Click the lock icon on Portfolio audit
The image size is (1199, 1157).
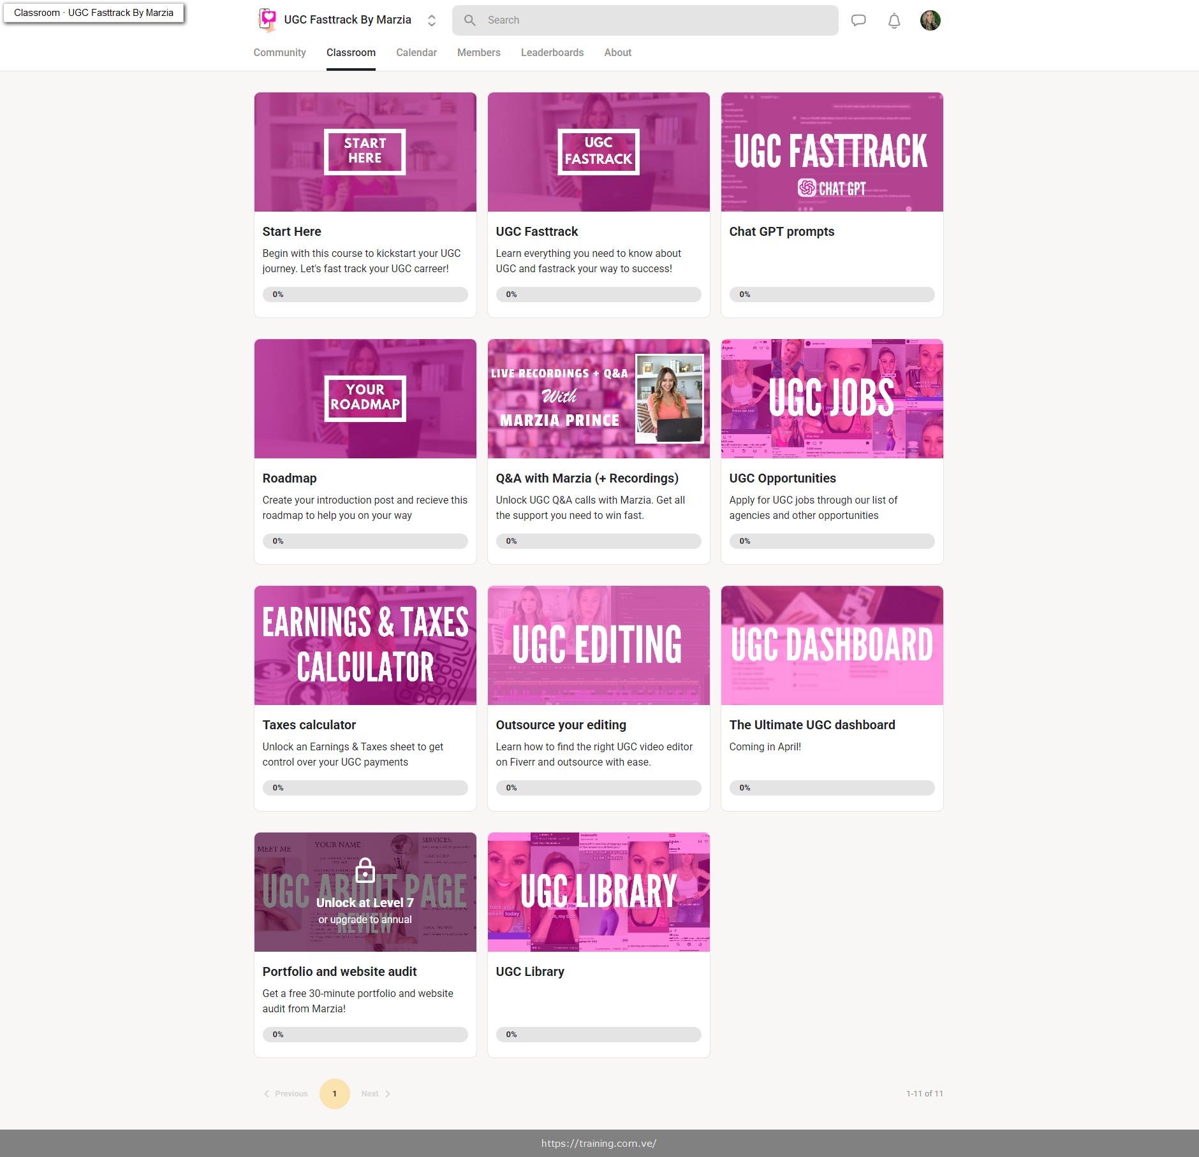click(365, 870)
